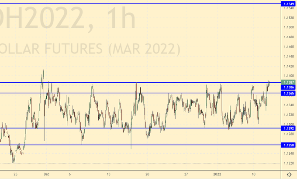Click the 1.1365 price level label
The height and width of the screenshot is (179, 297).
click(x=288, y=93)
